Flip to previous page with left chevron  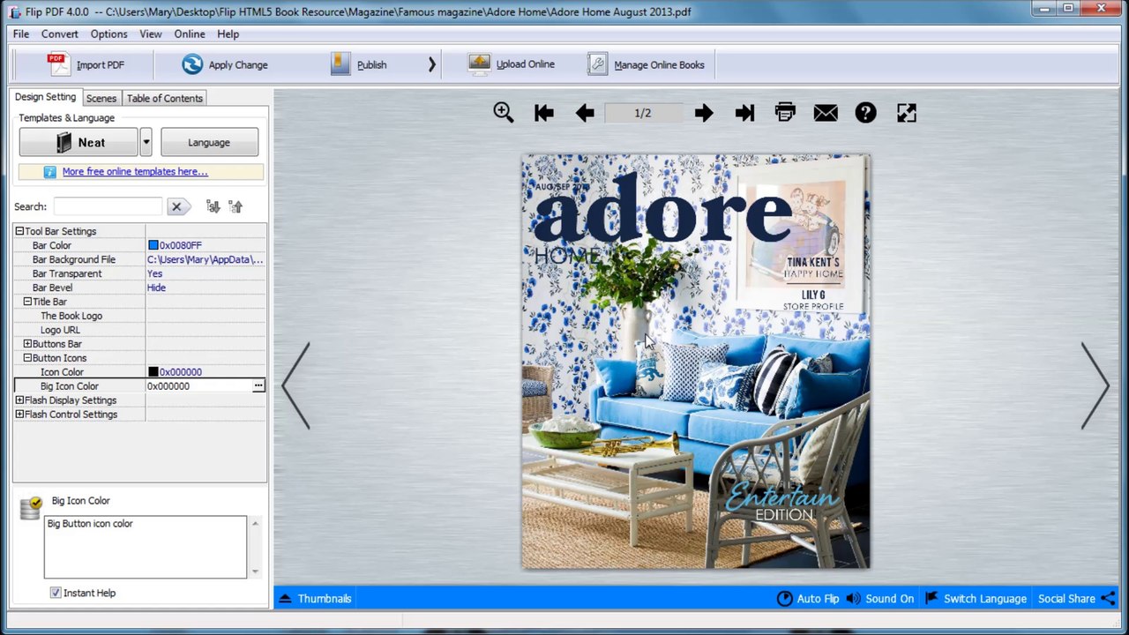pyautogui.click(x=296, y=385)
